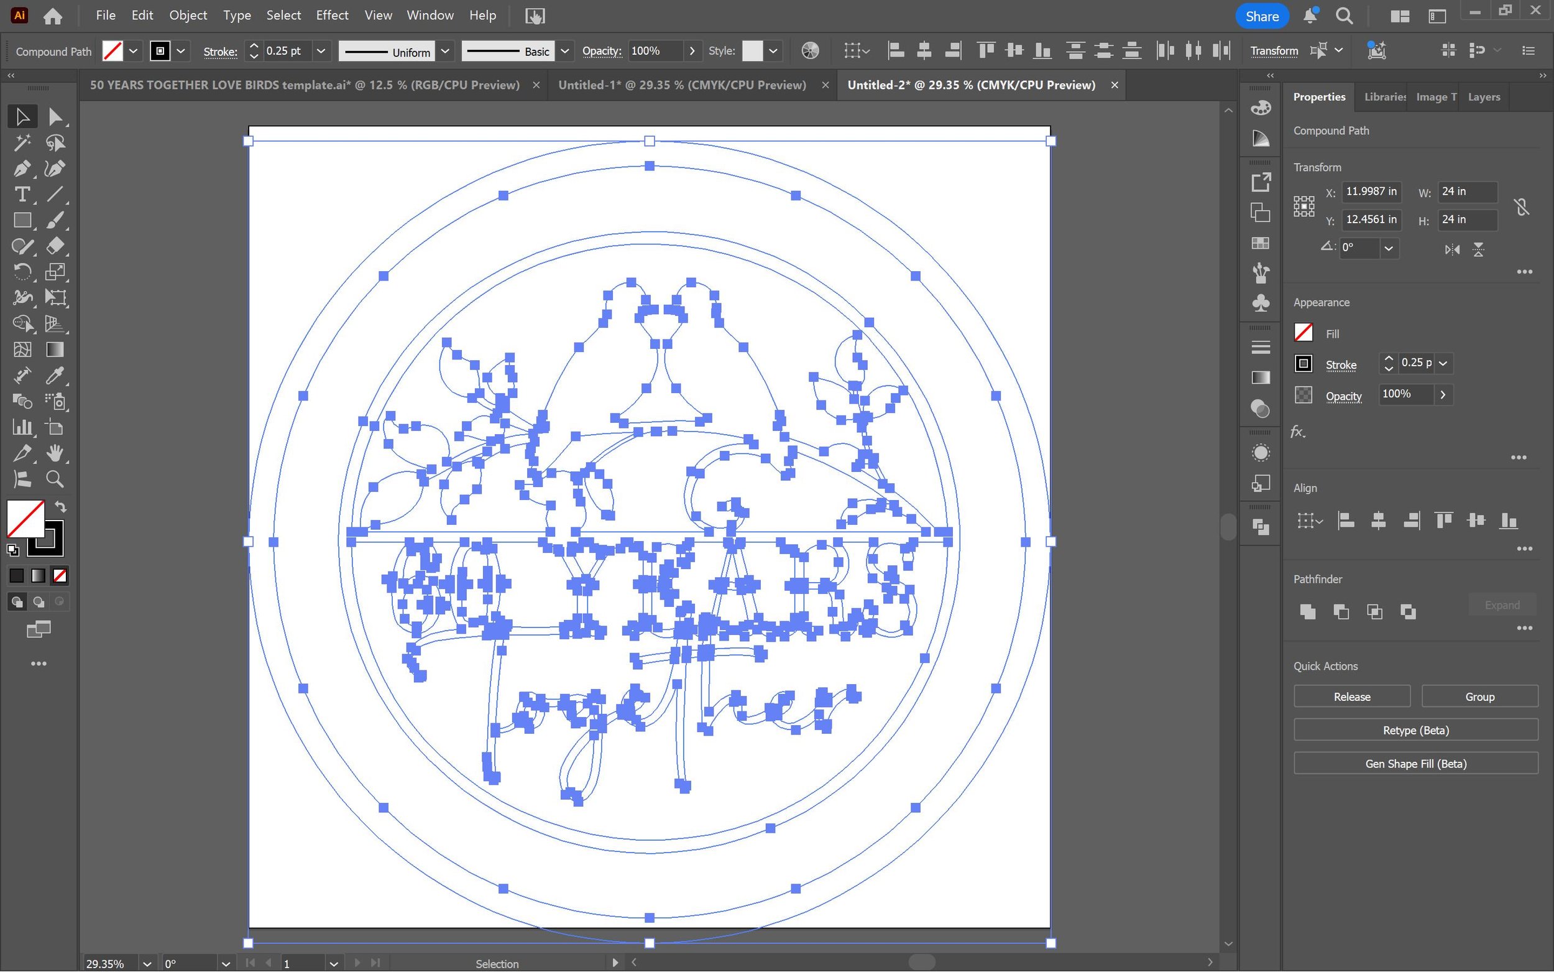The image size is (1554, 972).
Task: Click the Fill swatch in Appearance section
Action: pyautogui.click(x=1303, y=333)
